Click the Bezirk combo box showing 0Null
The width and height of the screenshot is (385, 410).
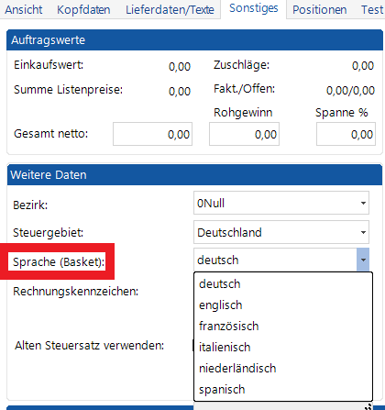[x=281, y=203]
